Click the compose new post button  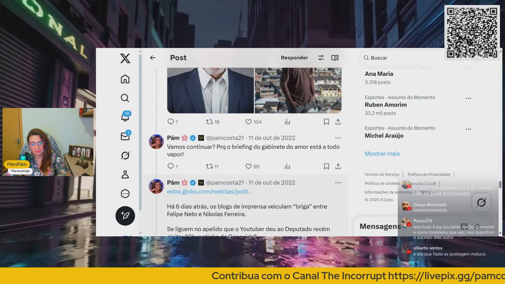tap(125, 216)
